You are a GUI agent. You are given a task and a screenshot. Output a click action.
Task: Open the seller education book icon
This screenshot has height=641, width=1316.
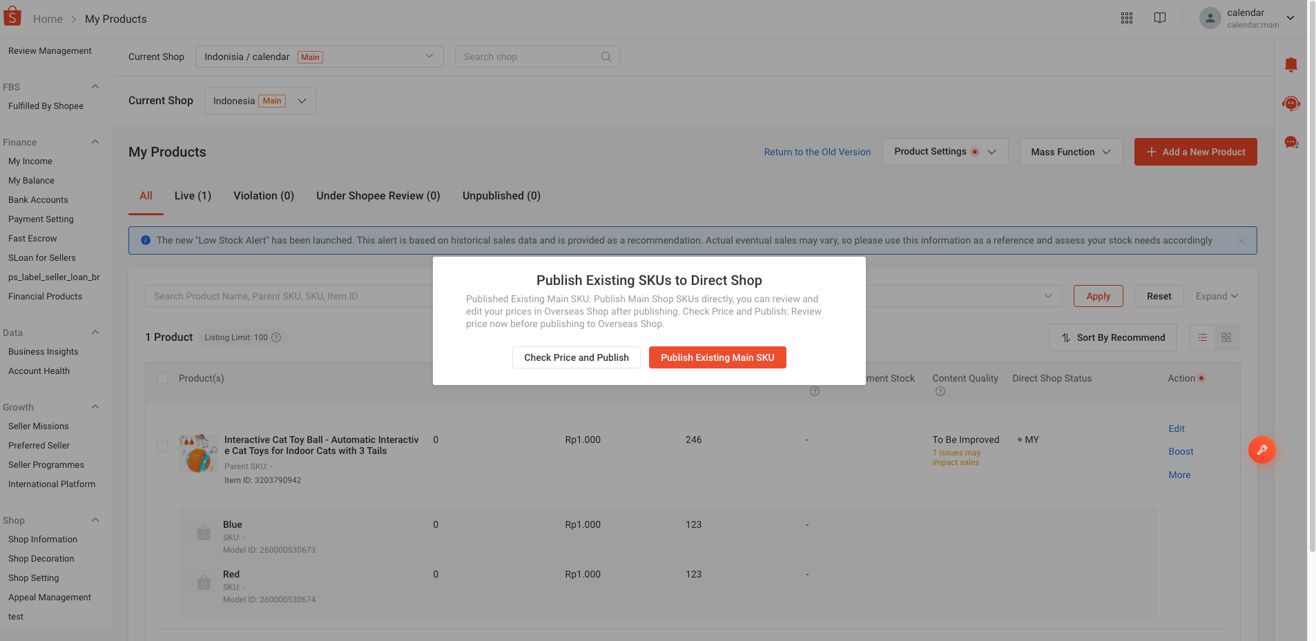tap(1159, 18)
